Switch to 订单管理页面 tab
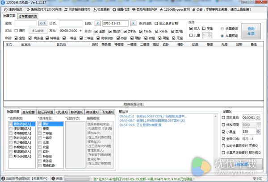 28,16
